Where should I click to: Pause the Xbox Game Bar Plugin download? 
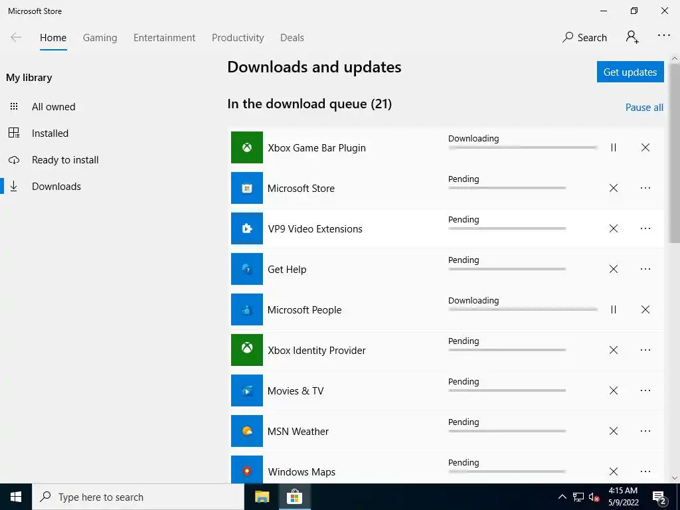pos(613,147)
